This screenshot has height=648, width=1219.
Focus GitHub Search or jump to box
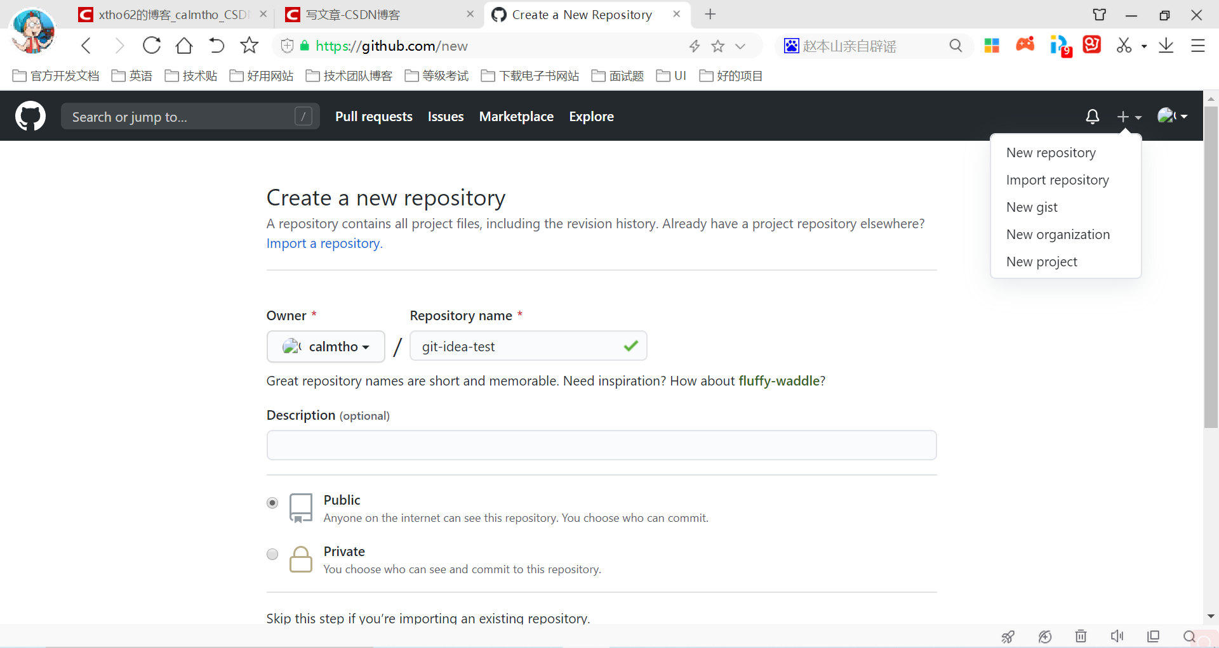coord(190,117)
